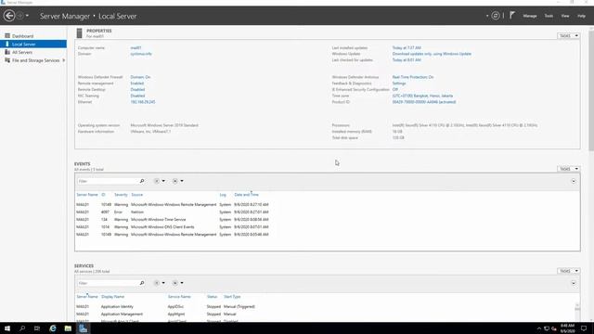Open the Ethernet IP address link

pos(142,102)
